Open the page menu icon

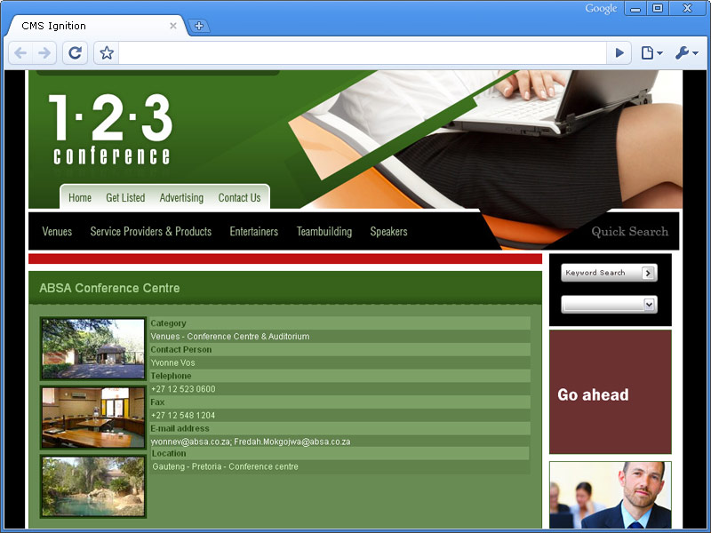pyautogui.click(x=652, y=53)
